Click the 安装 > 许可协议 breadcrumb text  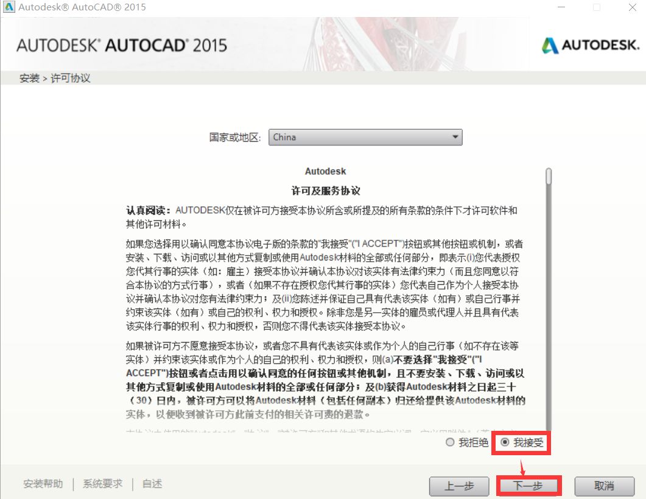pyautogui.click(x=55, y=79)
